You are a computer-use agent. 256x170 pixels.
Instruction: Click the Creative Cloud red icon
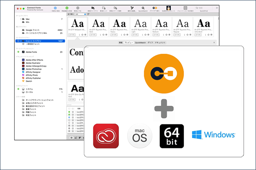click(x=106, y=136)
